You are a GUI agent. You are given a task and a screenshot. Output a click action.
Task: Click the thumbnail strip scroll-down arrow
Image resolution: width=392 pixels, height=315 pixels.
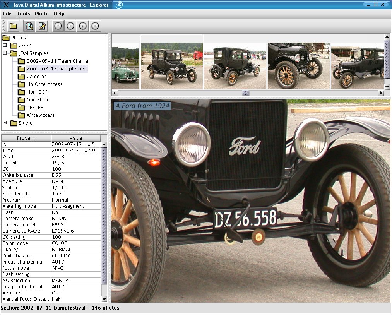pos(387,87)
